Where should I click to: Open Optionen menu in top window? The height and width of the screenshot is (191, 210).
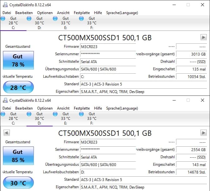[x=45, y=13]
